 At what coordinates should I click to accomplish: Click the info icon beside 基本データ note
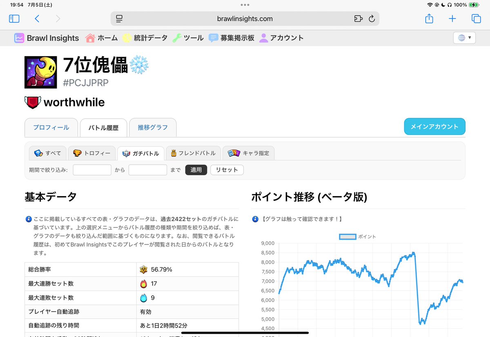[28, 219]
